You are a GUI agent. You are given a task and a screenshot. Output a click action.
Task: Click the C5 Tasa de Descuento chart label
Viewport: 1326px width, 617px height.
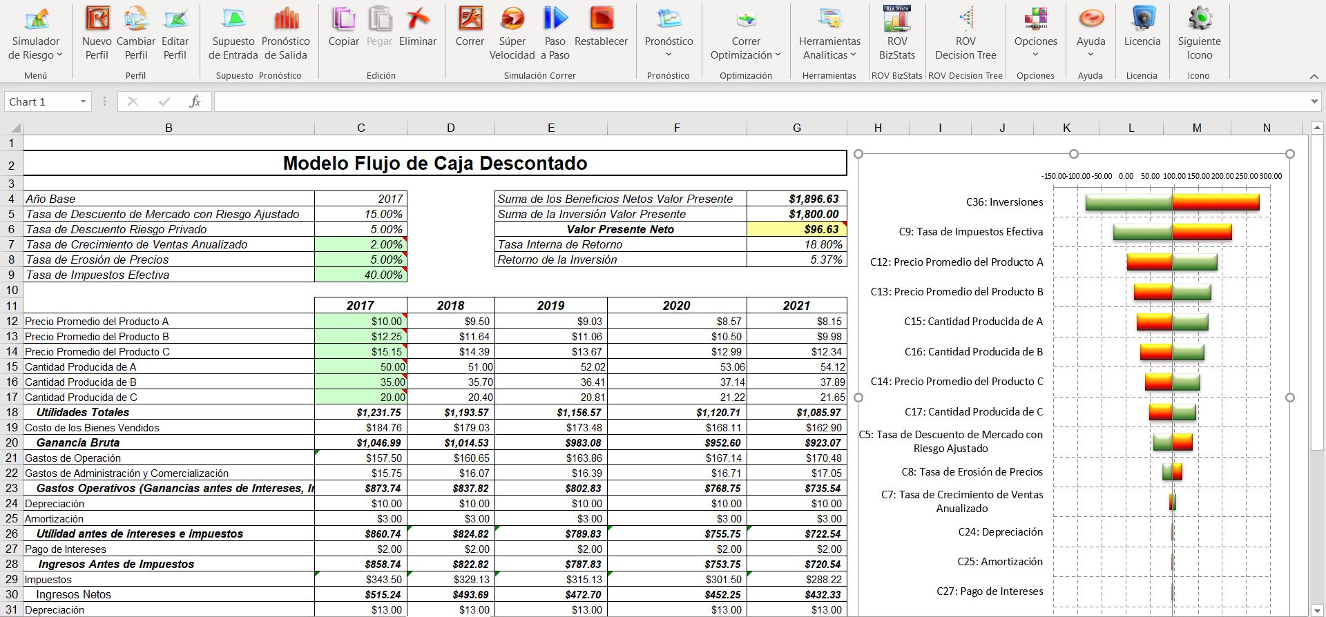(x=951, y=442)
